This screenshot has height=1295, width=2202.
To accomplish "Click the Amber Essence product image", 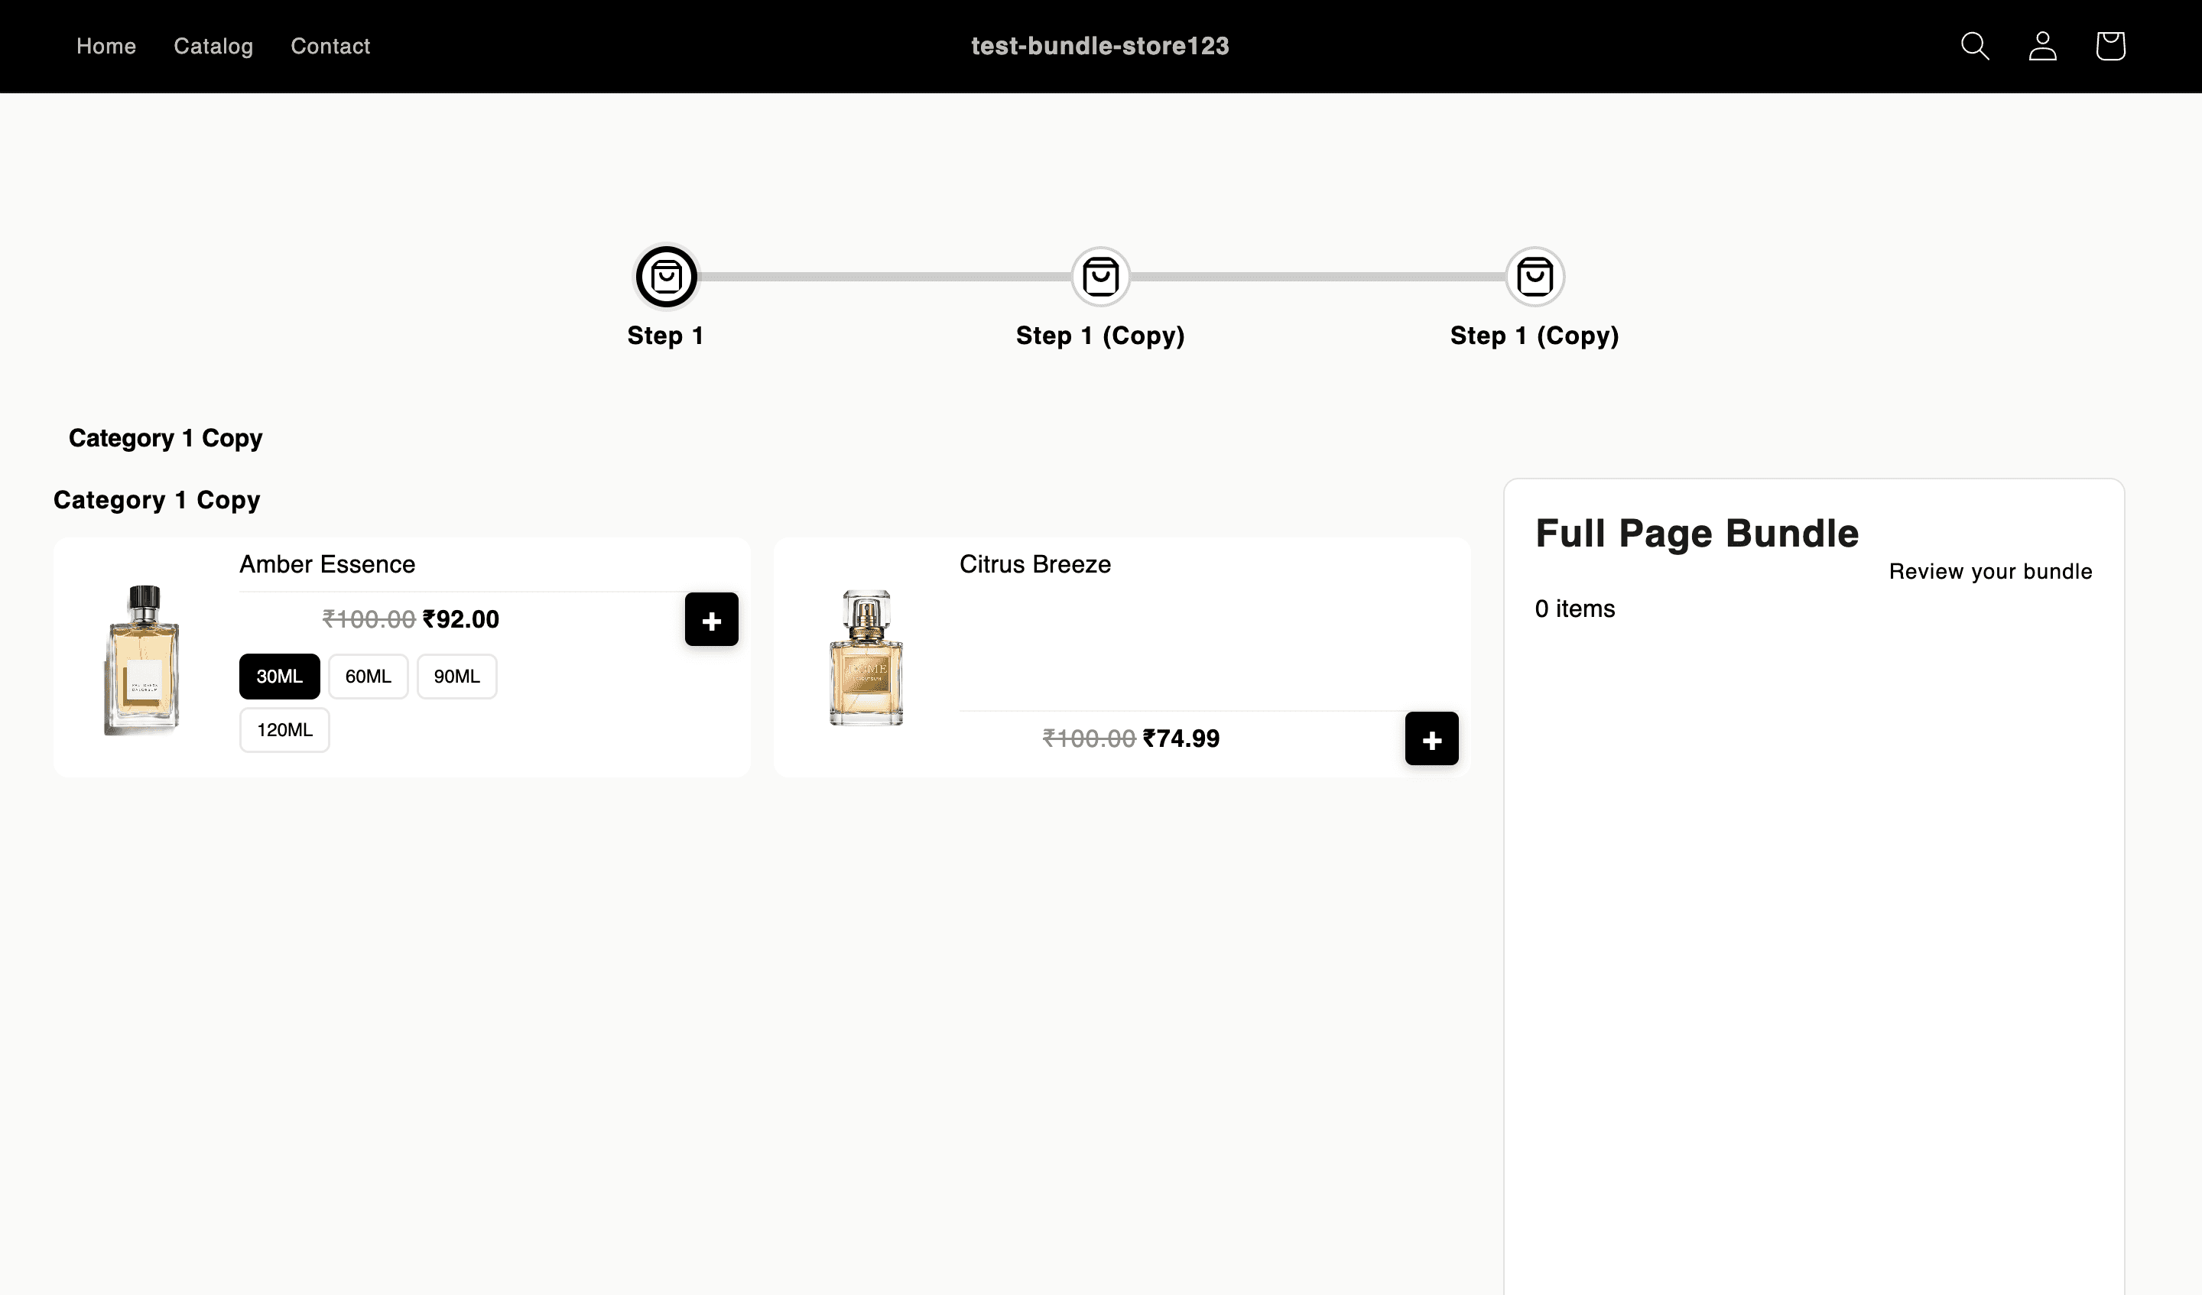I will (x=141, y=660).
